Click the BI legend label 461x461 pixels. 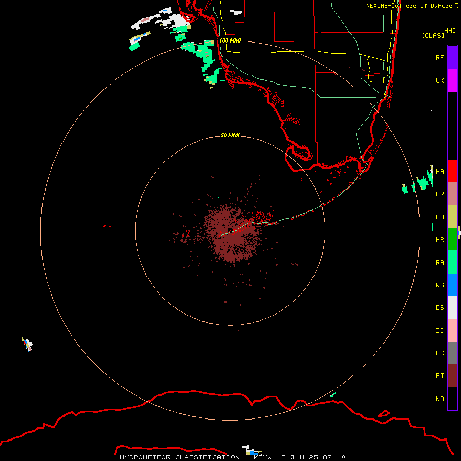pos(439,376)
